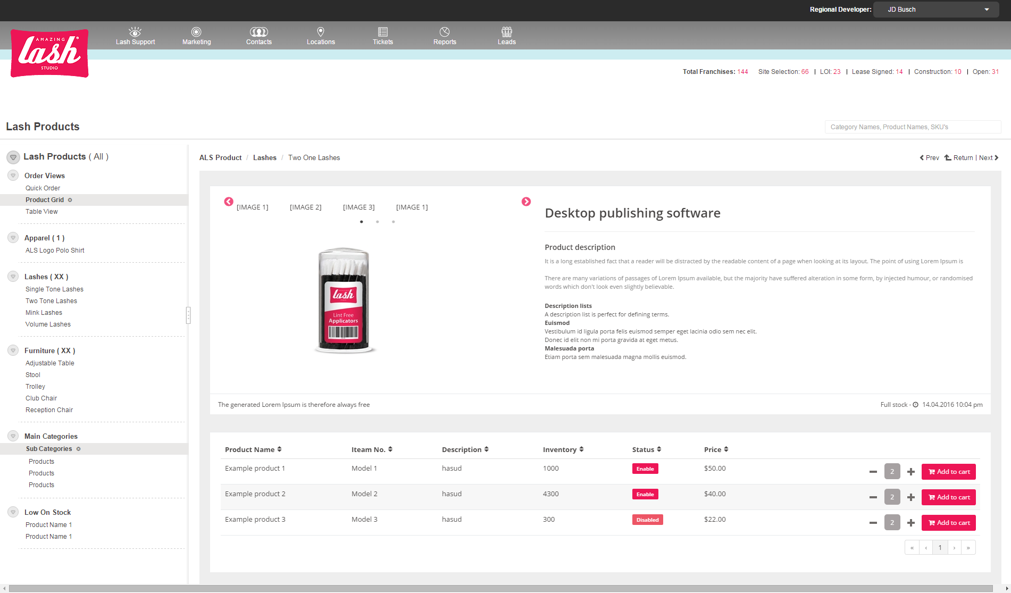Select the [IMAGE 3] thumbnail

359,207
